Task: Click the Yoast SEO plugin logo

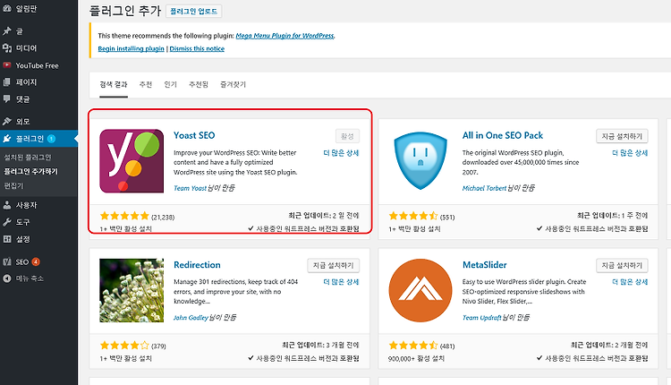Action: (132, 161)
